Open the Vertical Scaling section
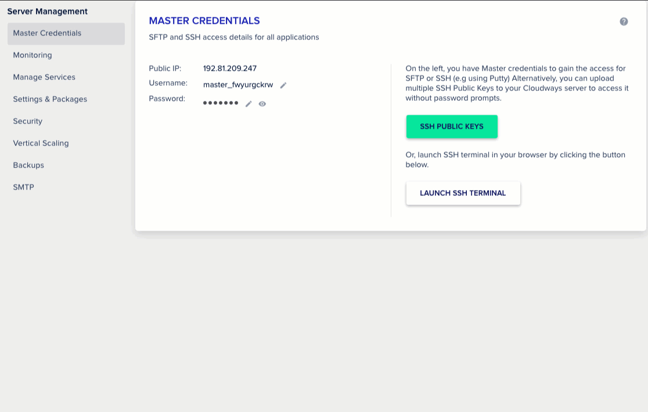 (41, 143)
